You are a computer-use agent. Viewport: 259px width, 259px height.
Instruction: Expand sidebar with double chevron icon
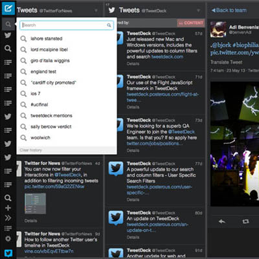[8, 218]
